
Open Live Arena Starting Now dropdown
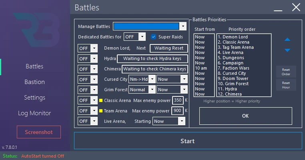point(169,121)
